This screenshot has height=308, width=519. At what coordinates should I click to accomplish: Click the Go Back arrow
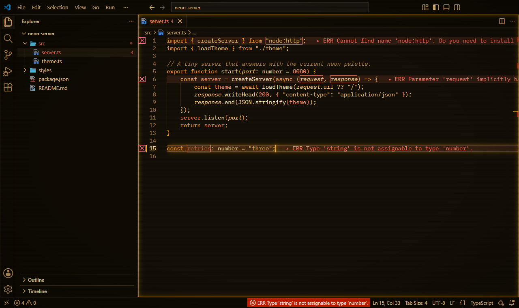click(x=152, y=7)
